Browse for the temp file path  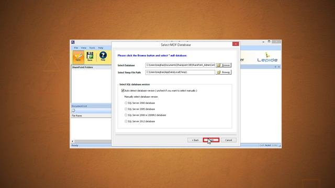coord(224,72)
